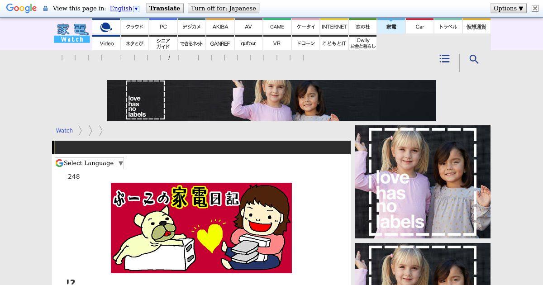543x285 pixels.
Task: Open the Impress Watch home logo tab
Action: pyautogui.click(x=106, y=27)
